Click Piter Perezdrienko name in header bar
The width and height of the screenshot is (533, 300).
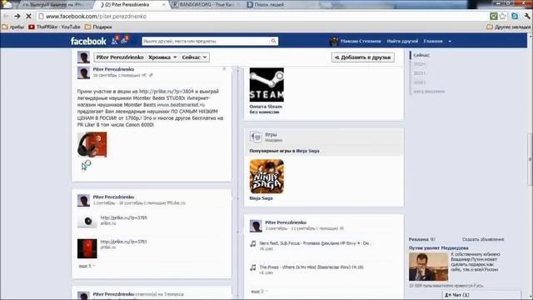(120, 57)
